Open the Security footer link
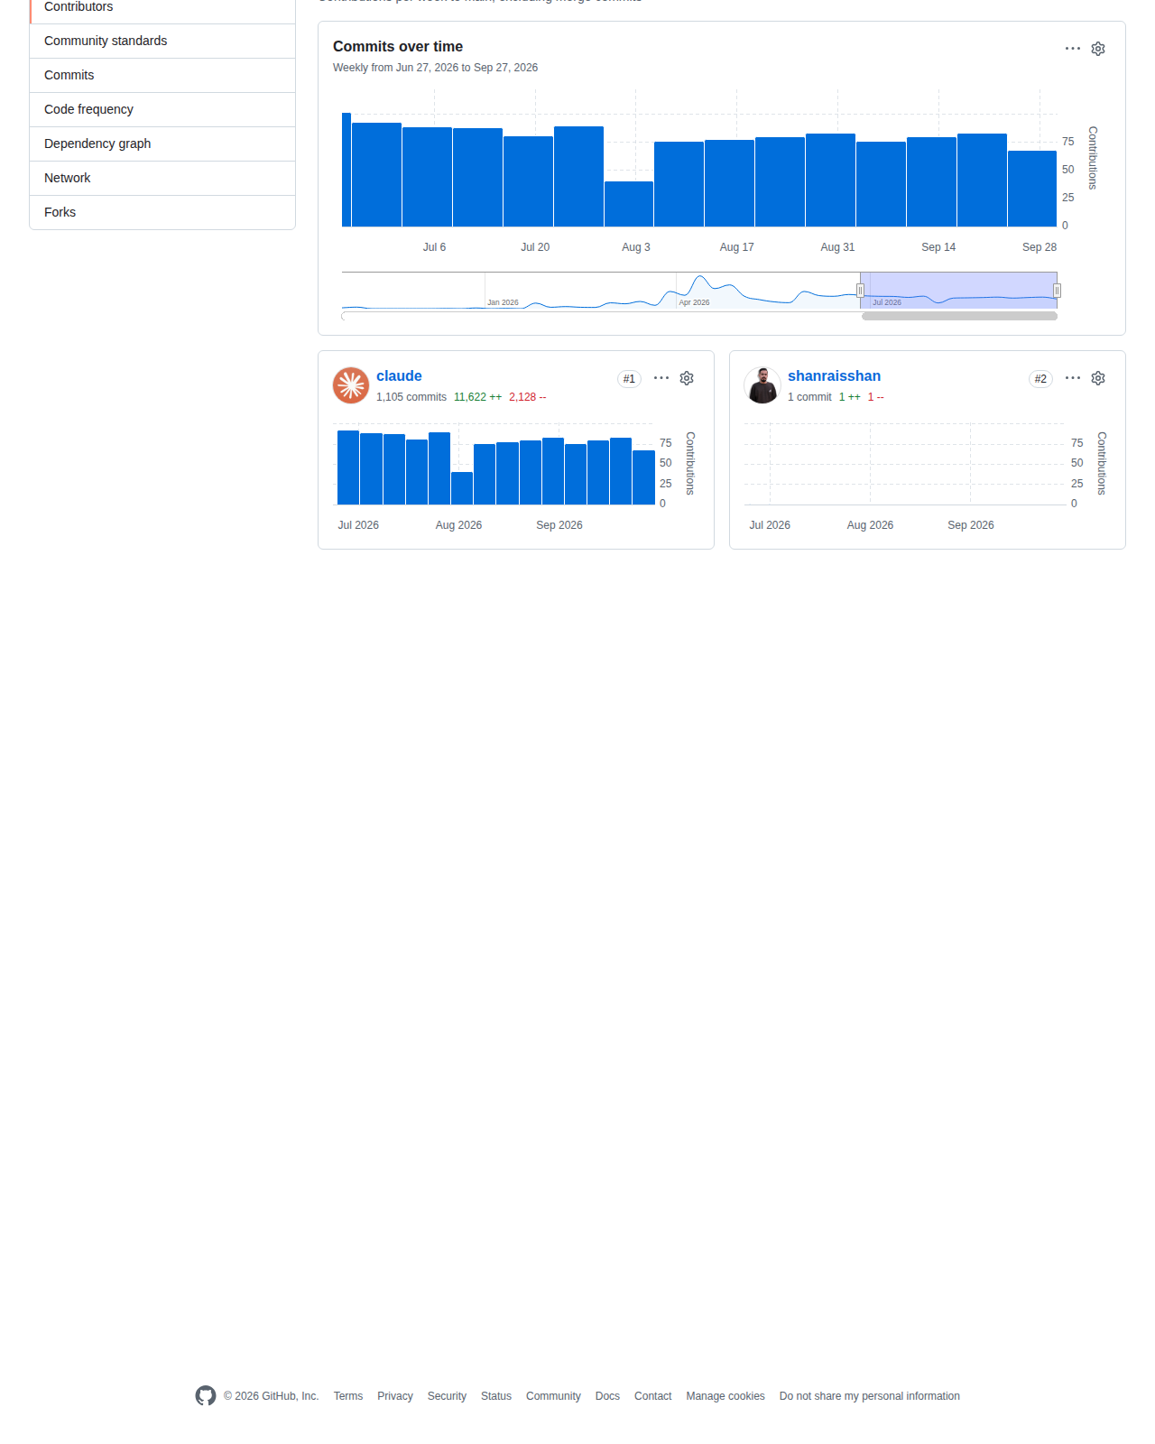1155x1444 pixels. 447,1396
